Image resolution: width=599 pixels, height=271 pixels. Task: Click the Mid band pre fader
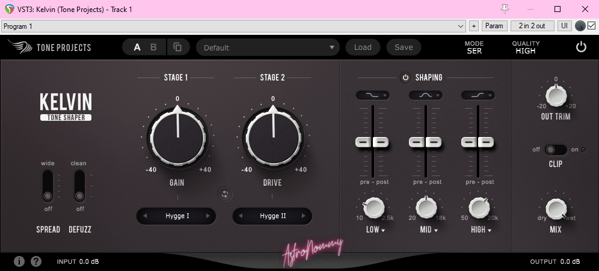417,142
